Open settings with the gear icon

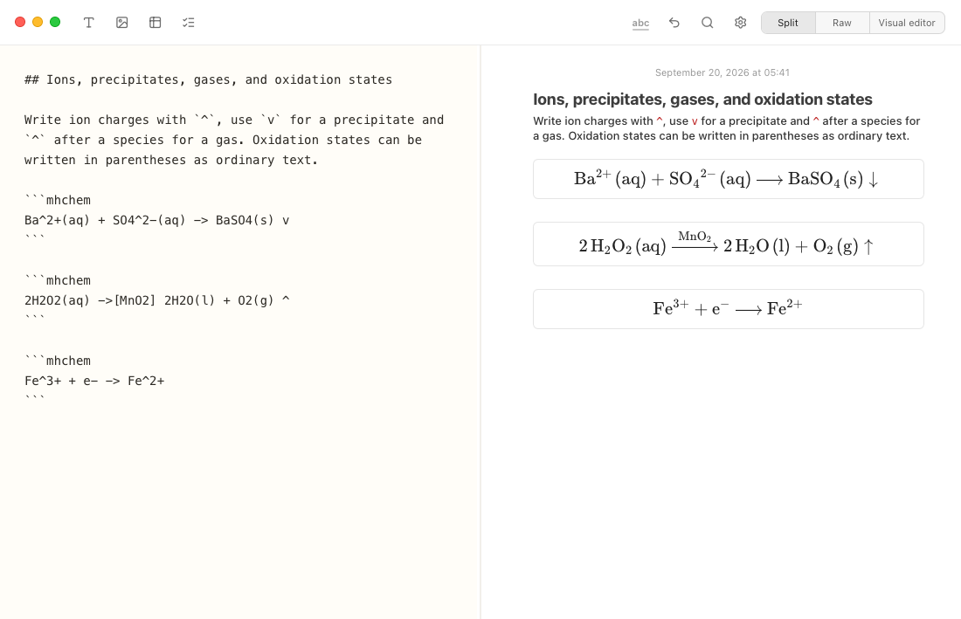click(x=740, y=23)
